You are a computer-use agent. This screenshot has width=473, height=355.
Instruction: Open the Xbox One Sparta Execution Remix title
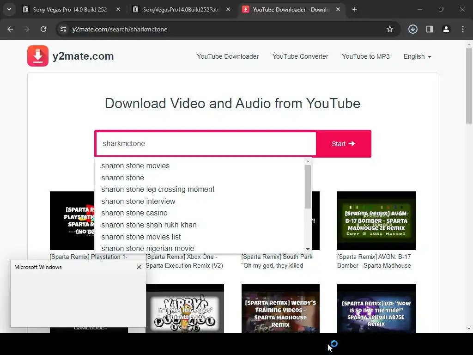tap(184, 261)
